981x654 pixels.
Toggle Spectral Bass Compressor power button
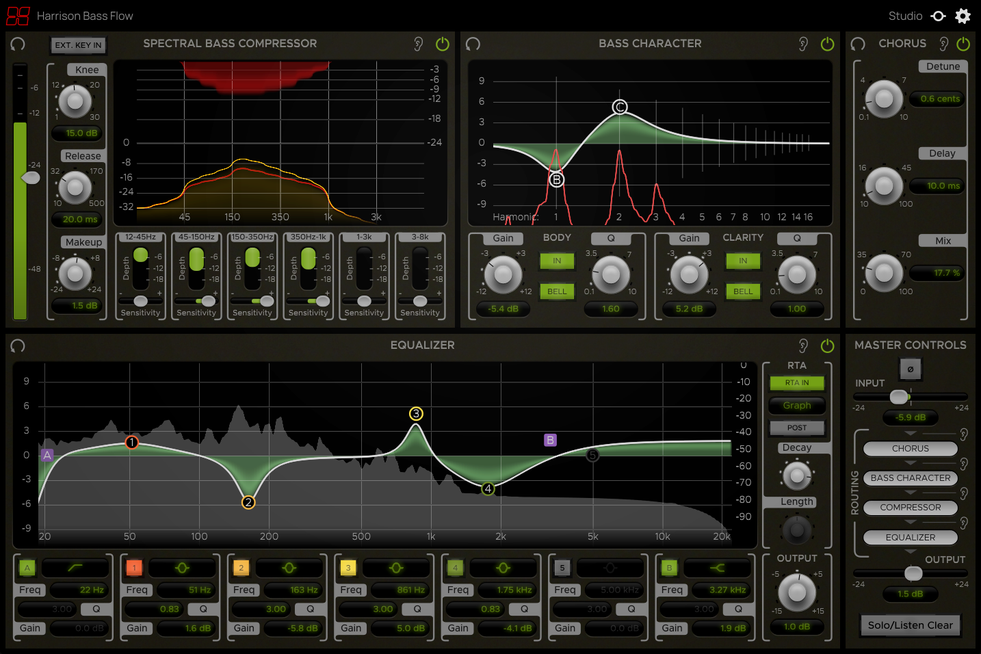click(x=443, y=44)
